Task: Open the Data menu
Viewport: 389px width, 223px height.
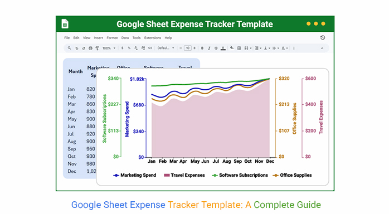Action: point(125,38)
